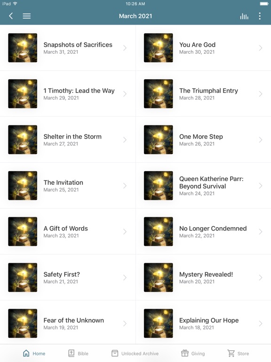The image size is (271, 362).
Task: Switch to the Home tab
Action: click(34, 353)
